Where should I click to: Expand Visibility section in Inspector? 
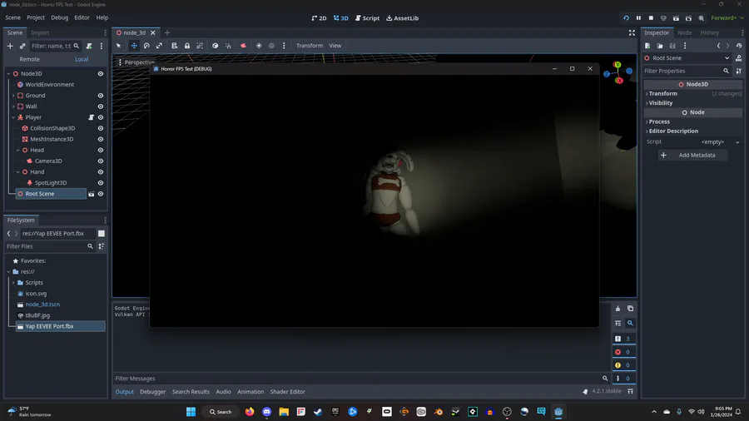pos(660,103)
